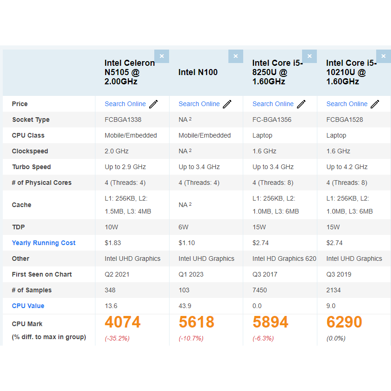Open Search Online link for Celeron N5105
Image resolution: width=391 pixels, height=391 pixels.
pos(125,104)
